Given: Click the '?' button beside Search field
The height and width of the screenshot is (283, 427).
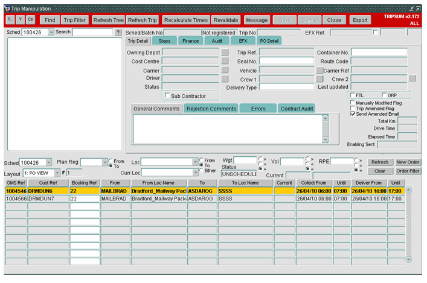Looking at the screenshot, I should pos(118,33).
